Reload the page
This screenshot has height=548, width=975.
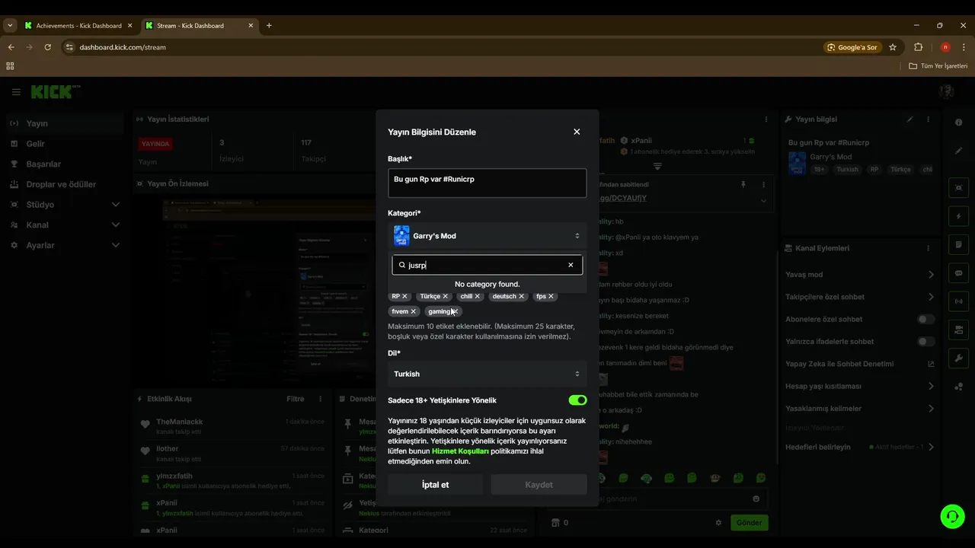click(47, 47)
